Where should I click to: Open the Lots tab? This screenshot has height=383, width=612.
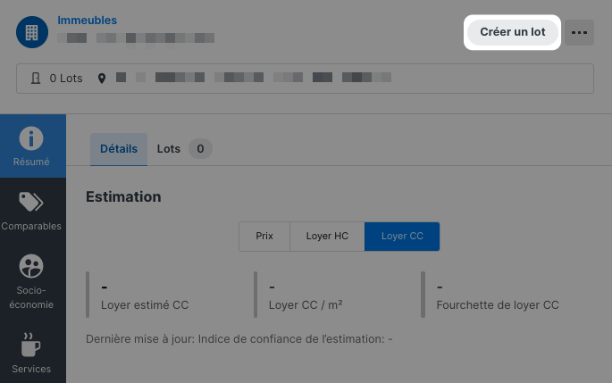click(x=169, y=149)
